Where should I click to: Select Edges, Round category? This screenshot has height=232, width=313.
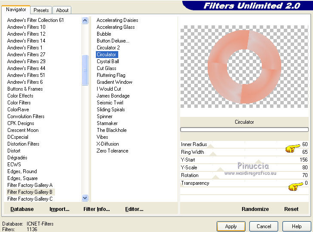(x=22, y=171)
